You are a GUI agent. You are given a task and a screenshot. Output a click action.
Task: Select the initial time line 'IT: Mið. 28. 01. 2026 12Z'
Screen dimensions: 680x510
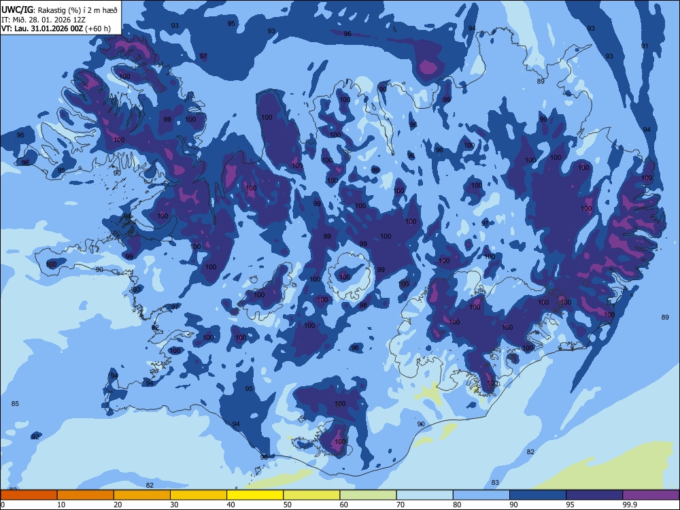point(44,20)
